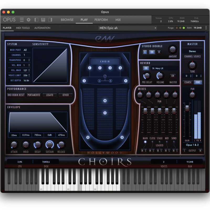Viewport: 210px width, 210px height.
Task: Open the OPUS hamburger main menu
Action: [22, 20]
